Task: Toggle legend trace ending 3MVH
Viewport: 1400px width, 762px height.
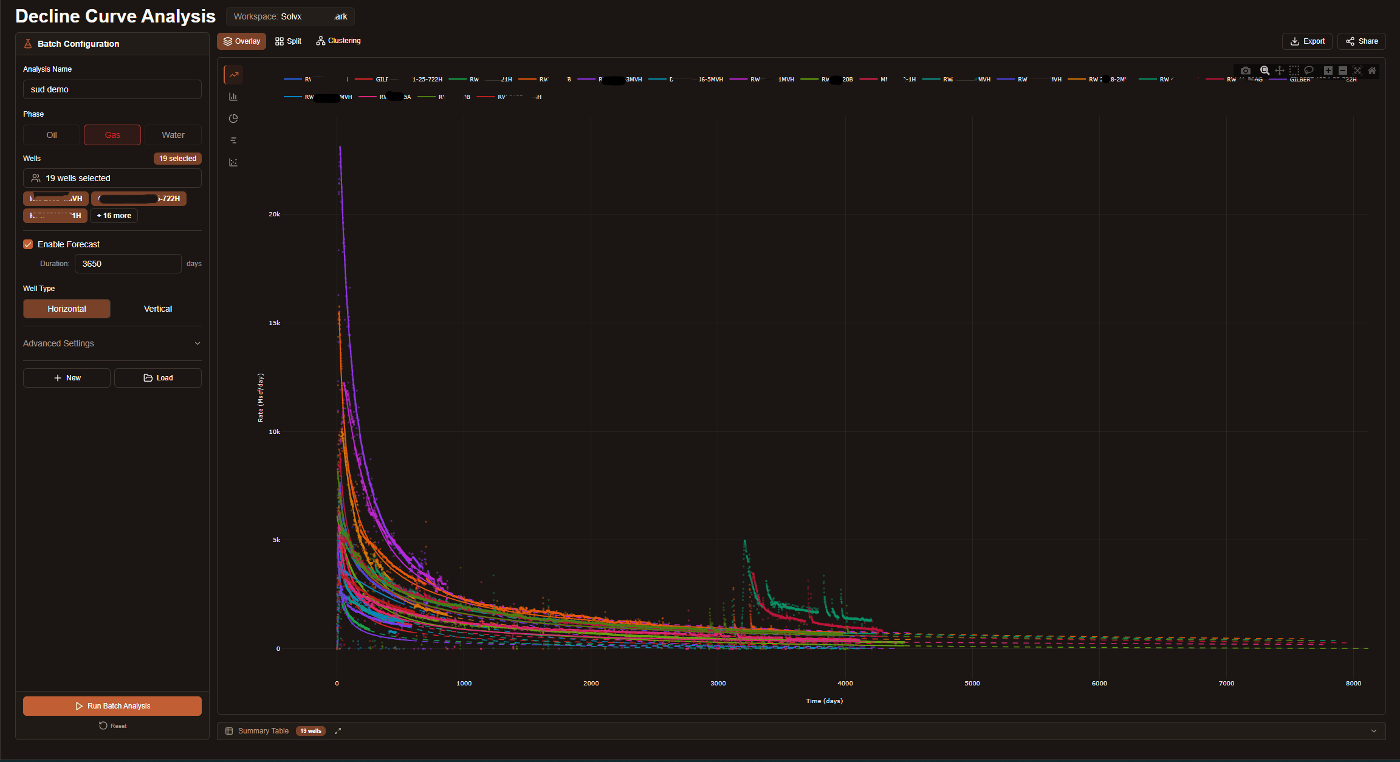Action: tap(609, 80)
